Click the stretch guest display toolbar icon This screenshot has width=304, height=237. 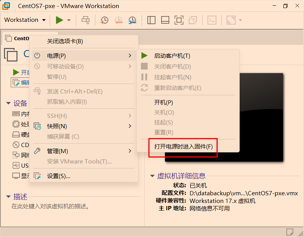click(231, 20)
